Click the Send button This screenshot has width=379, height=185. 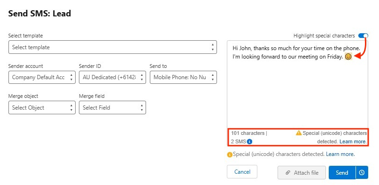pos(342,172)
